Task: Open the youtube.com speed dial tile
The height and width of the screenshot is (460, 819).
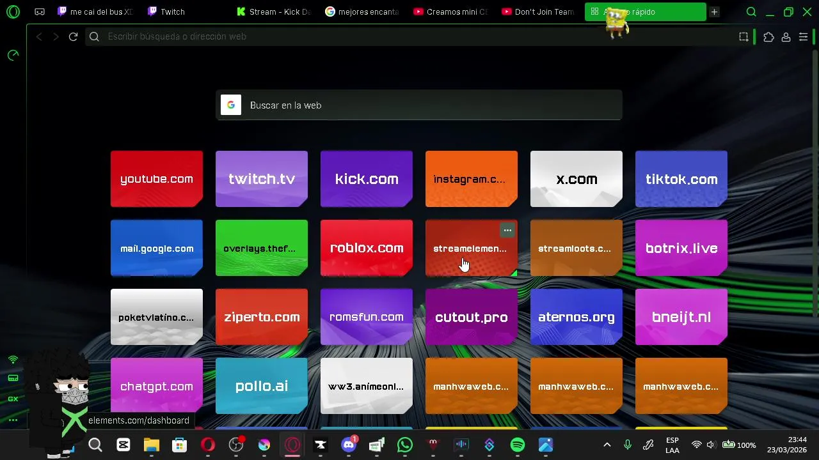Action: 157,179
